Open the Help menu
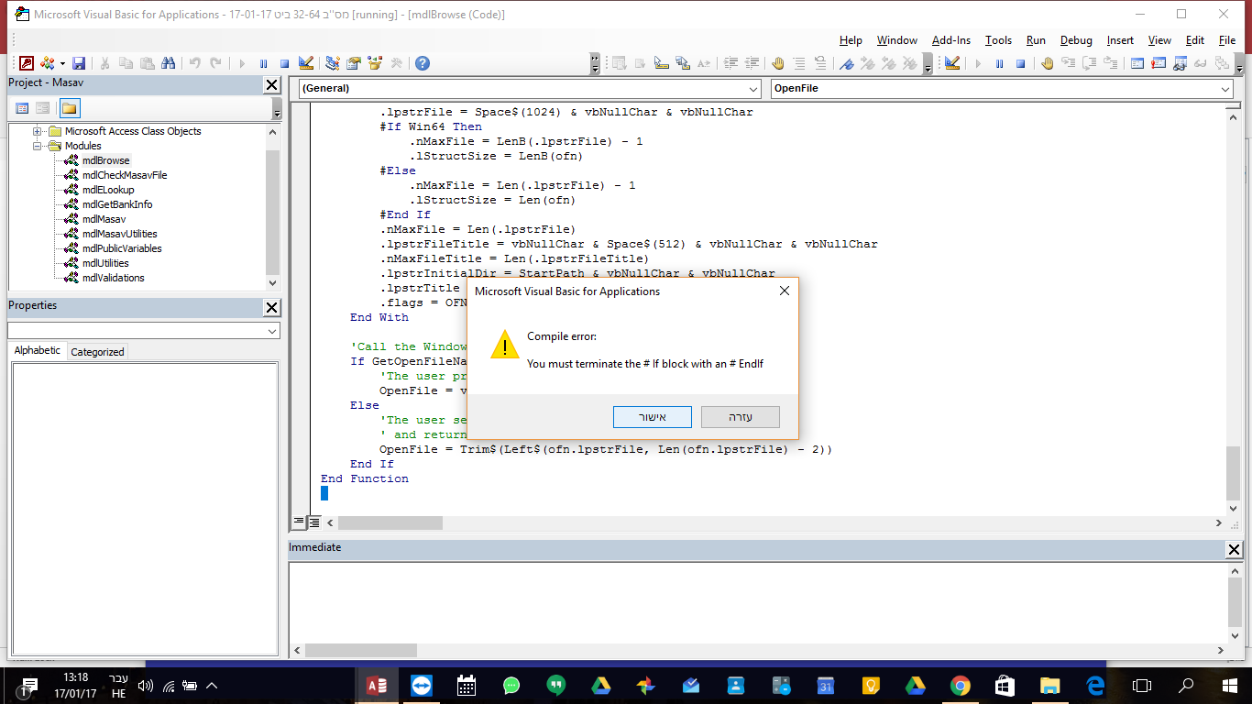This screenshot has width=1252, height=704. [x=851, y=40]
